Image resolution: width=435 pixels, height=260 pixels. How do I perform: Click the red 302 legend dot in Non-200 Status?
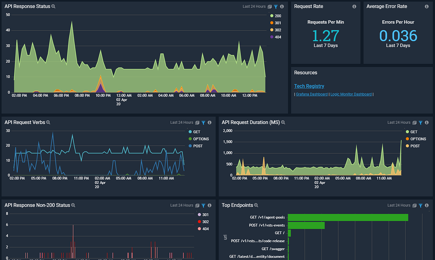pyautogui.click(x=199, y=222)
